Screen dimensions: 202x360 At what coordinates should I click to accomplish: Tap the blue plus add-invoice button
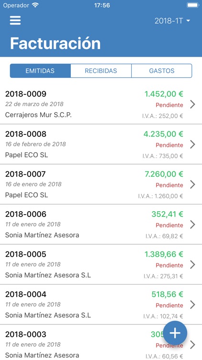point(175,333)
